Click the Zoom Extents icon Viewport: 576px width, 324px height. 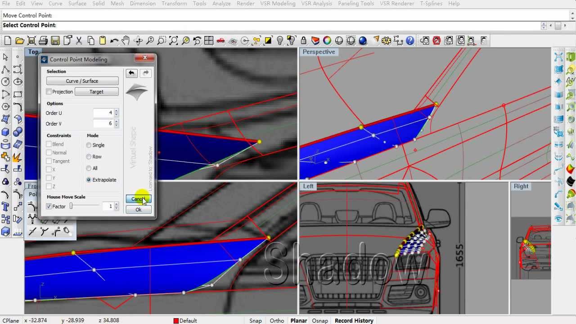point(173,41)
